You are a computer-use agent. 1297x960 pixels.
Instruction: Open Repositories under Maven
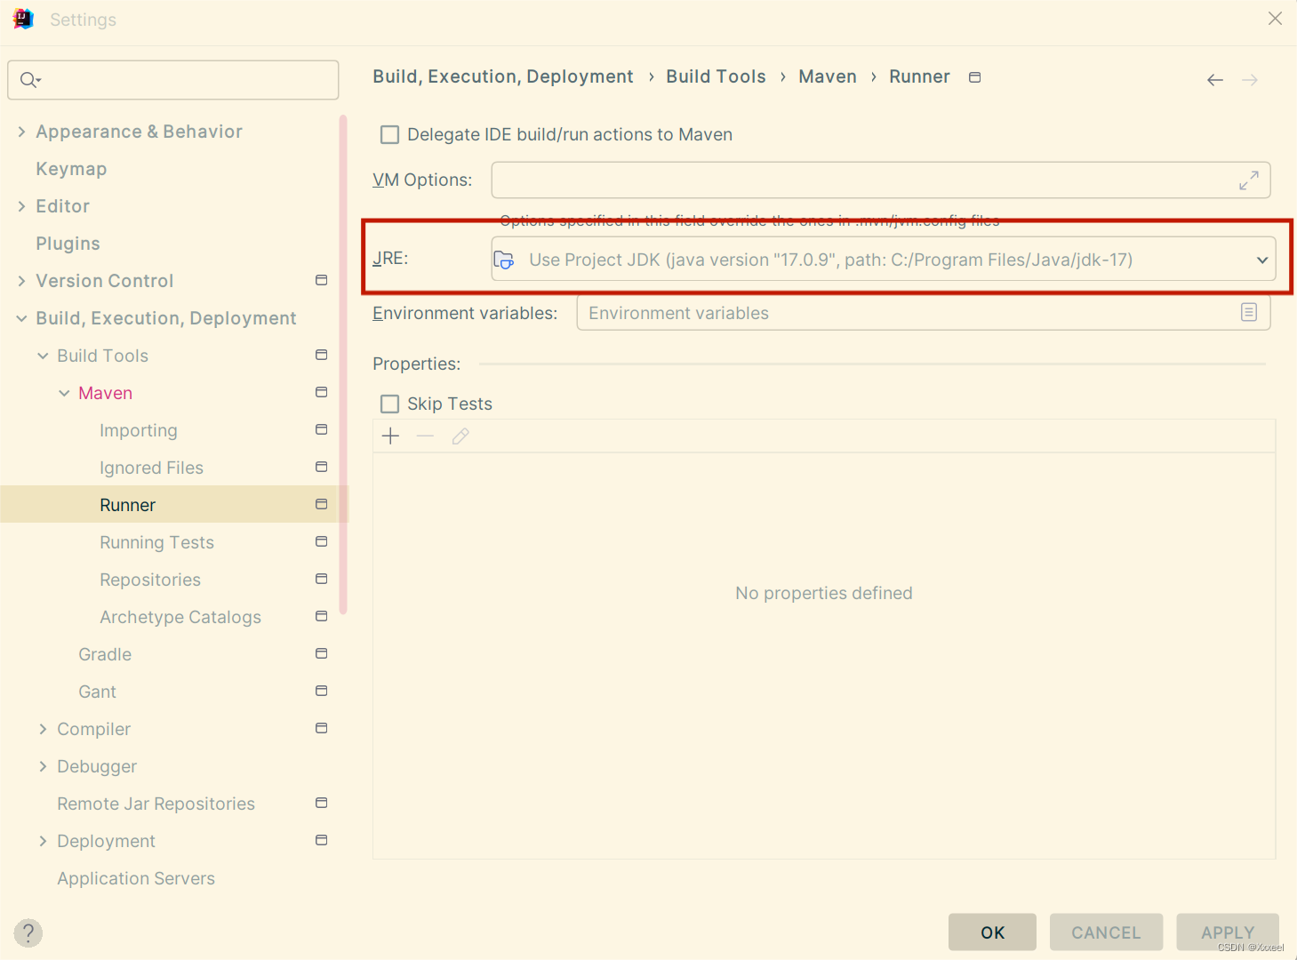(150, 580)
